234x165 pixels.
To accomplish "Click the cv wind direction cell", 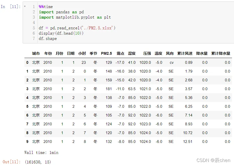I will [x=171, y=63].
